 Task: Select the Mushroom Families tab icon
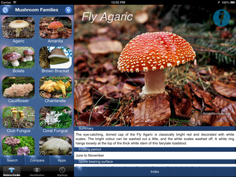tap(12, 172)
